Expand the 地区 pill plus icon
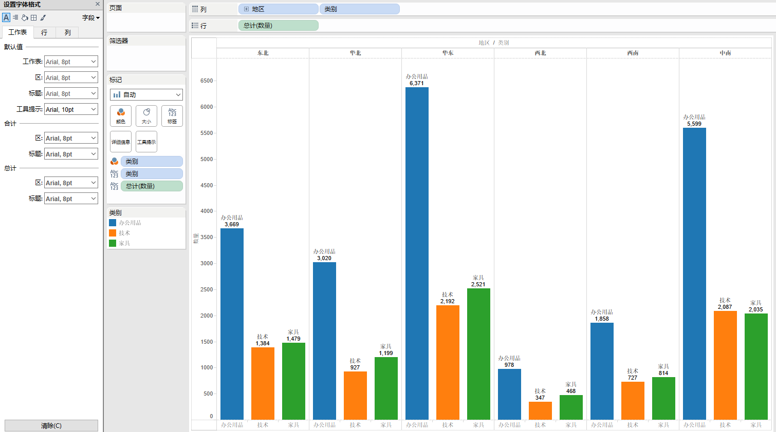Image resolution: width=776 pixels, height=432 pixels. (247, 9)
